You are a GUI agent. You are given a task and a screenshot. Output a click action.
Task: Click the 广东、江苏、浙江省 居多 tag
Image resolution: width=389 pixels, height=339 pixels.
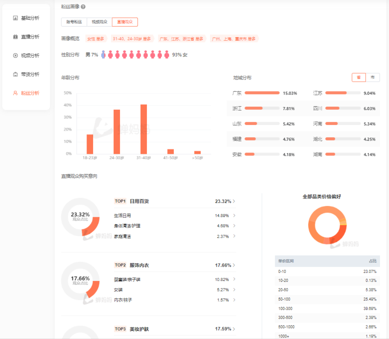[x=182, y=39]
